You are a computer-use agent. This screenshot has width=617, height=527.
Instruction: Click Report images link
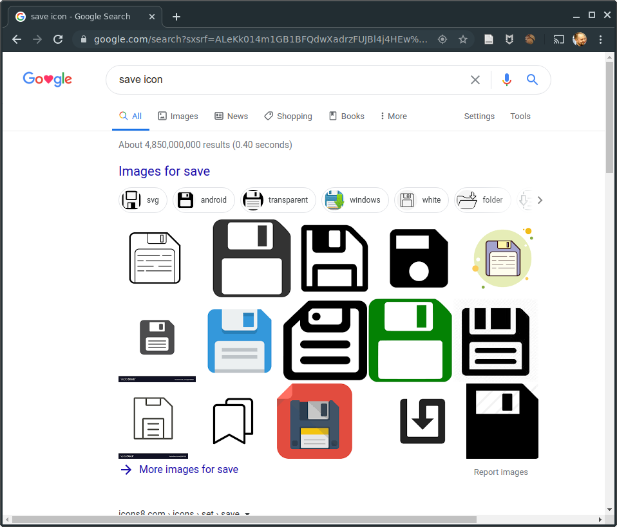pos(500,472)
